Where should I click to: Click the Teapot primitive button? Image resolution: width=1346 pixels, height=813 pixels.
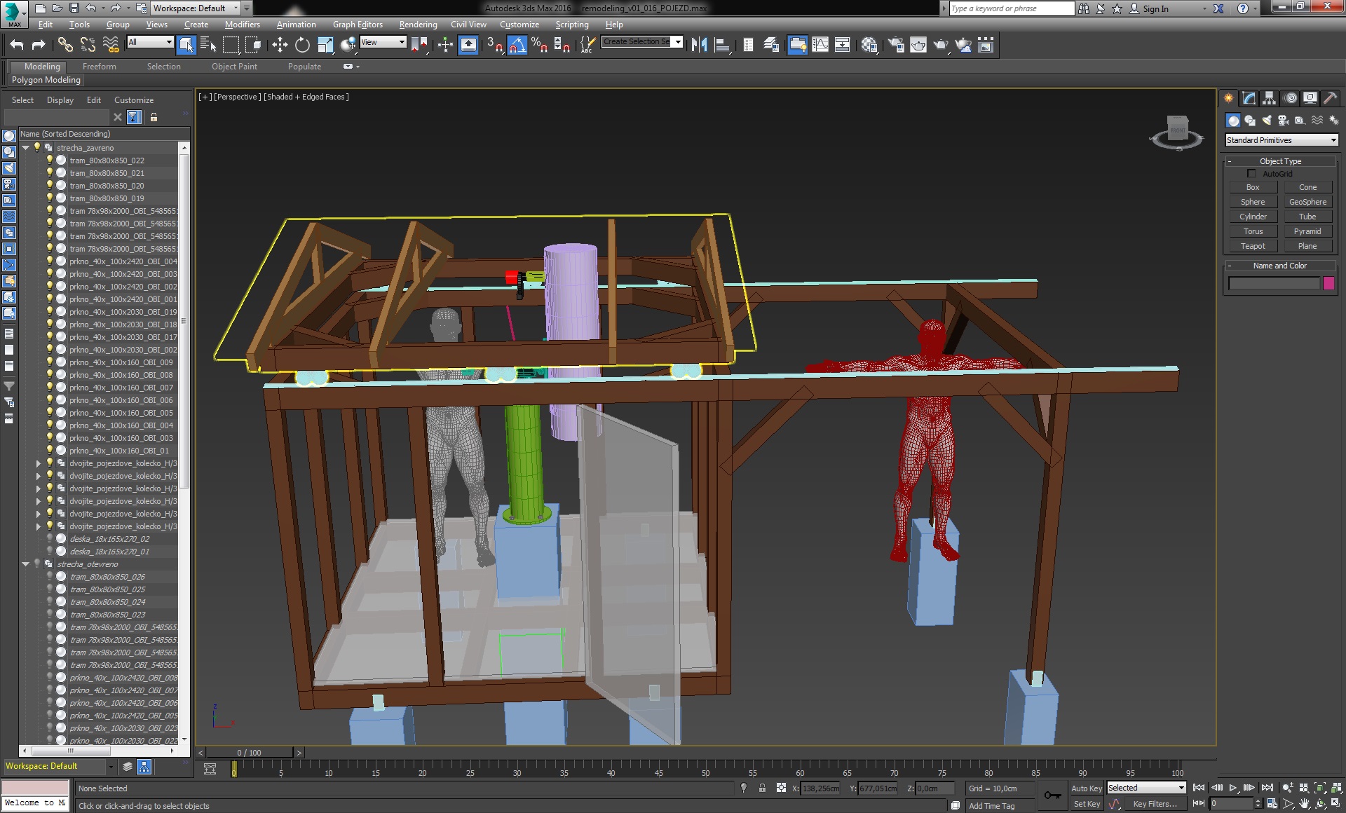pos(1253,246)
